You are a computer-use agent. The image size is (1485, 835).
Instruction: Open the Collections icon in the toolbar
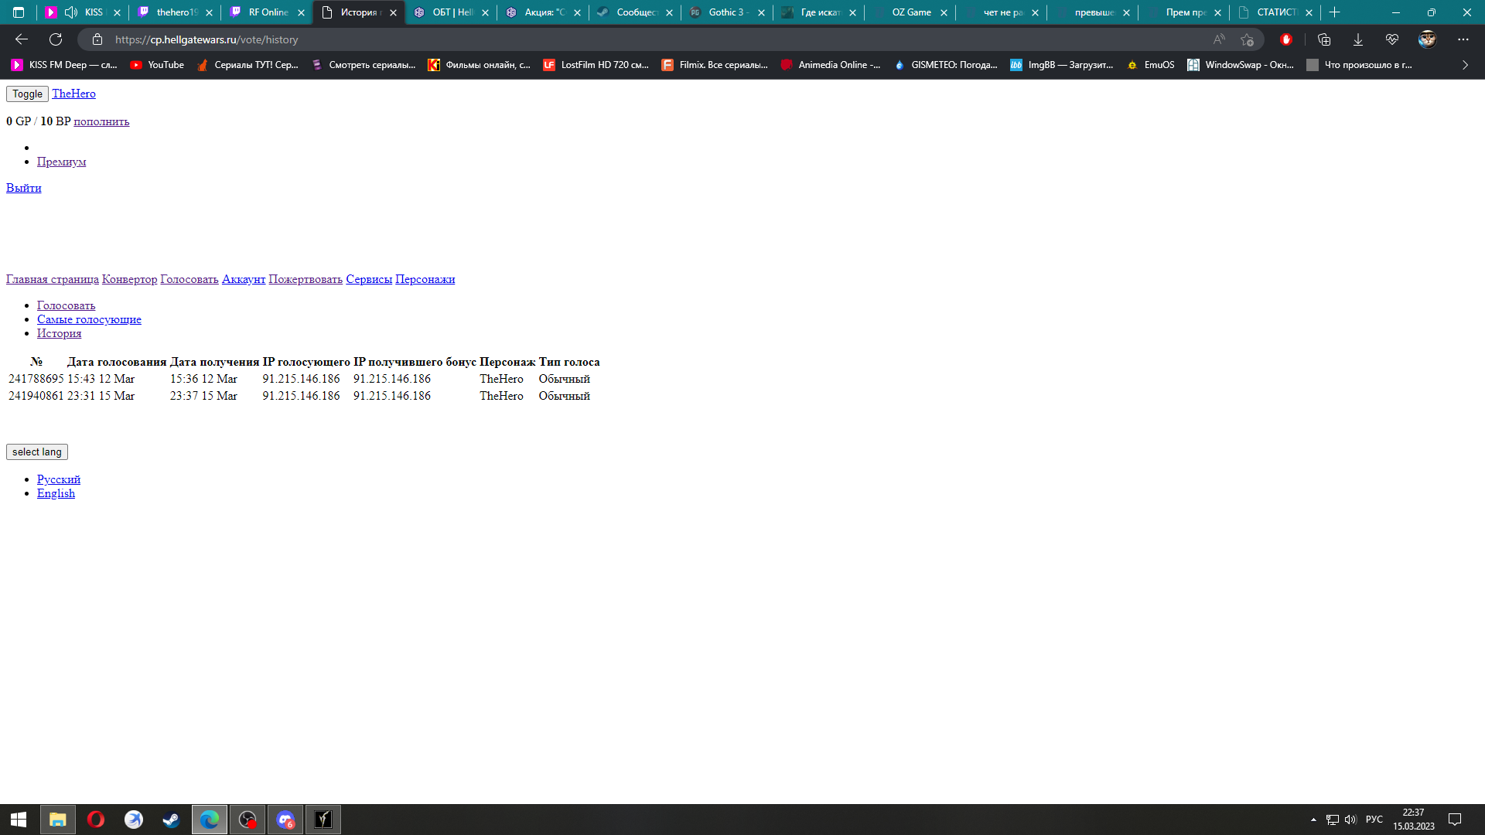pyautogui.click(x=1324, y=39)
